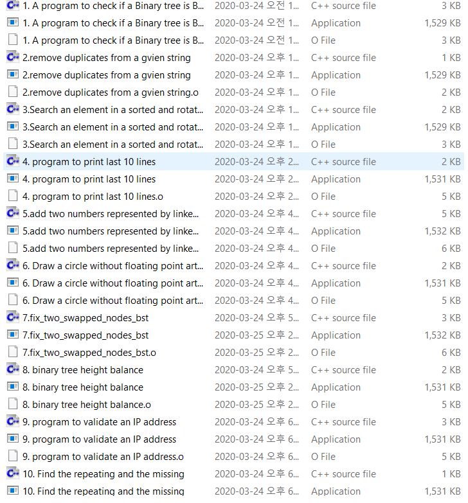Click 'Application' type of '9. program to validate an IP address'
This screenshot has width=468, height=503.
click(336, 439)
